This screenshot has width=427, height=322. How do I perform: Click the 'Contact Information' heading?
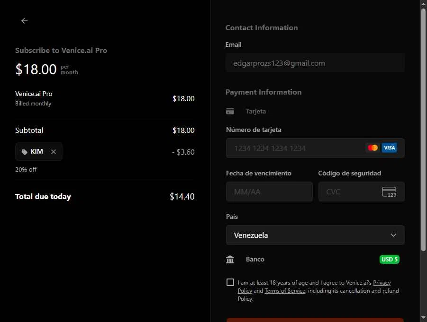pos(262,28)
